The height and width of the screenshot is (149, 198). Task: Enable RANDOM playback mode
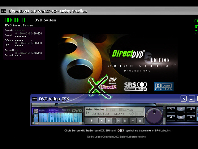click(54, 111)
